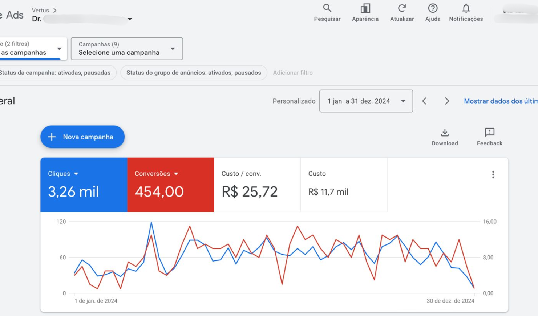Open the Ajuda help icon
Screen dimensions: 538x316
(433, 8)
